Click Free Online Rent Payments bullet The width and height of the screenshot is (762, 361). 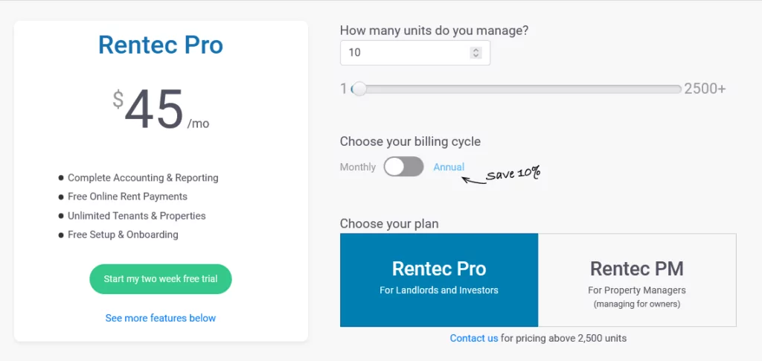click(x=127, y=197)
